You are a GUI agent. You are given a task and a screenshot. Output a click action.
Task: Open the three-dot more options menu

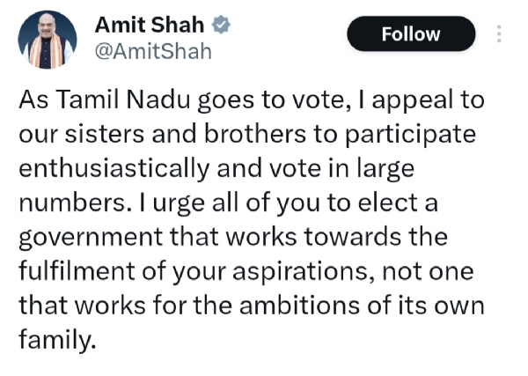[500, 34]
